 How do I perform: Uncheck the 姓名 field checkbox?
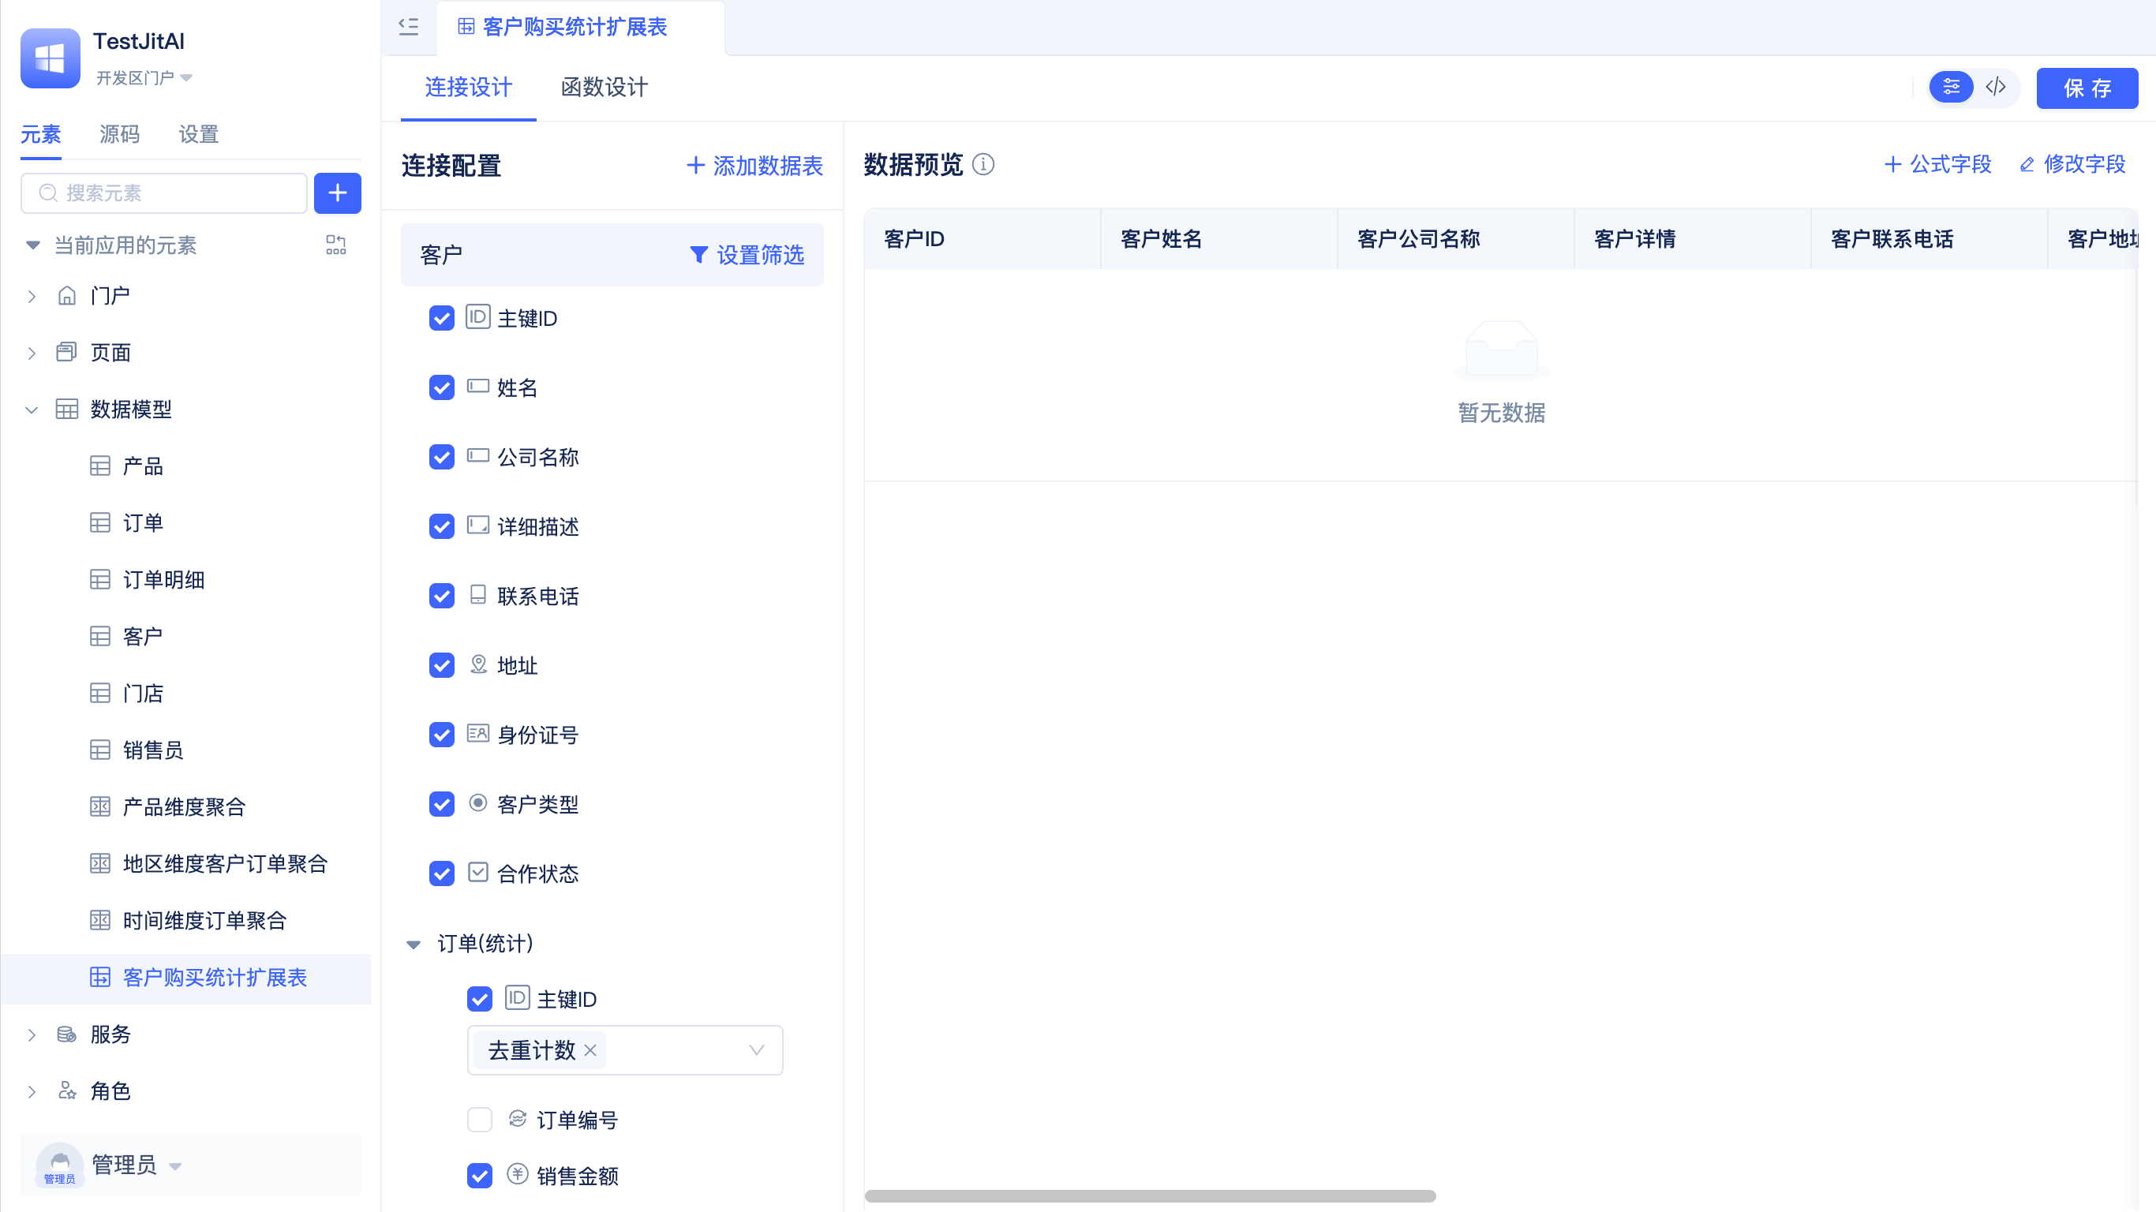[x=442, y=387]
